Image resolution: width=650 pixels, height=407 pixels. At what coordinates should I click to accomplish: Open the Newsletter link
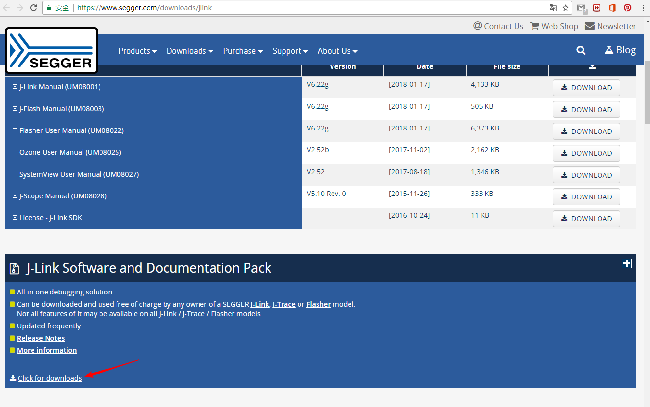tap(611, 26)
